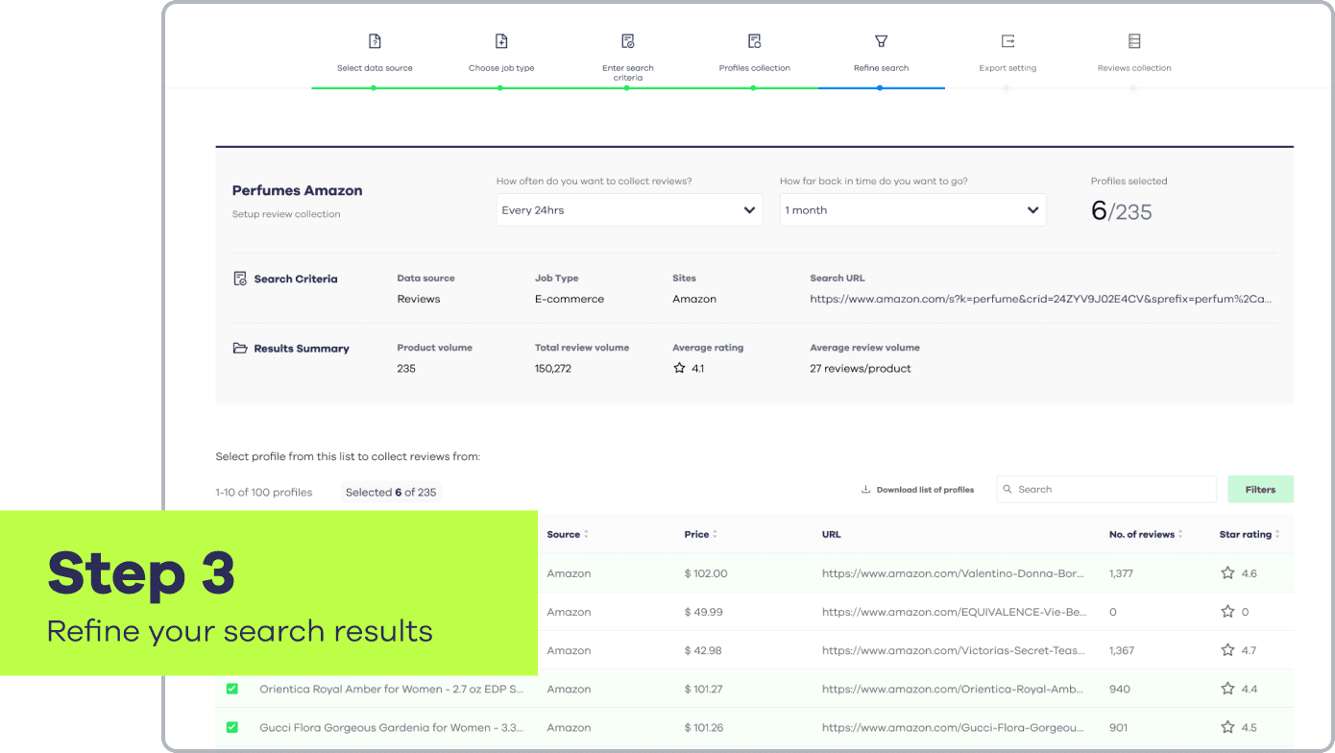Click the Enter search criteria clipboard icon
This screenshot has width=1335, height=753.
tap(627, 41)
